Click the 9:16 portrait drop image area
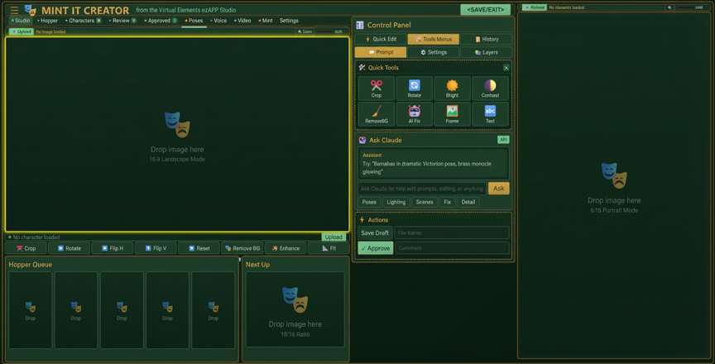The image size is (715, 364). 614,185
